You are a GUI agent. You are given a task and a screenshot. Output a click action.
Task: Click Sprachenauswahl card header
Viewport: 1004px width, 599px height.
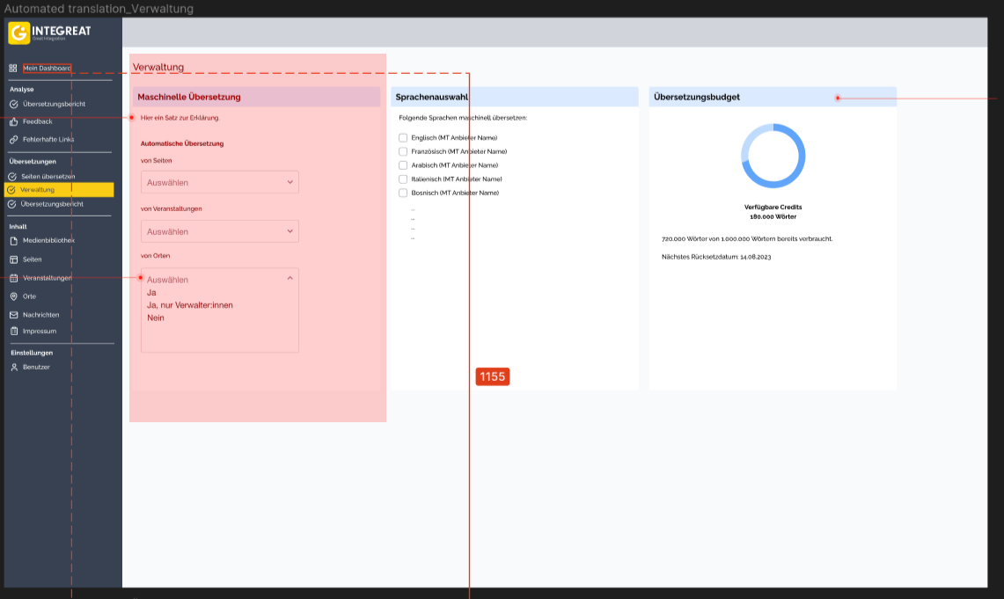coord(514,98)
